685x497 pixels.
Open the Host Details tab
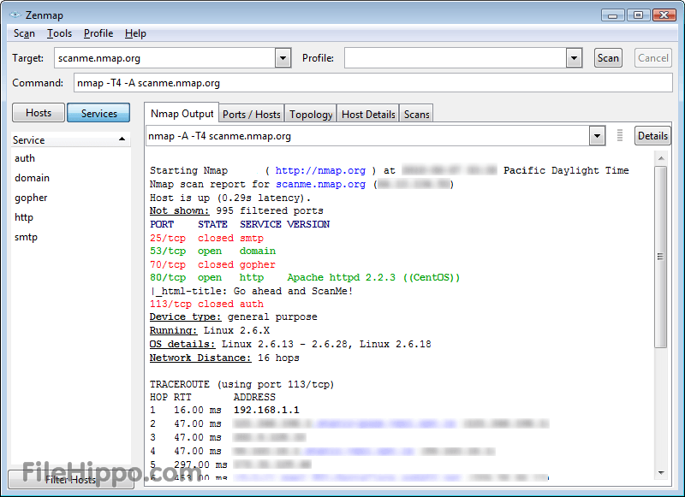368,115
